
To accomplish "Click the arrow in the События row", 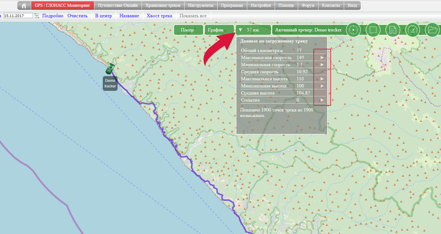I will click(322, 100).
